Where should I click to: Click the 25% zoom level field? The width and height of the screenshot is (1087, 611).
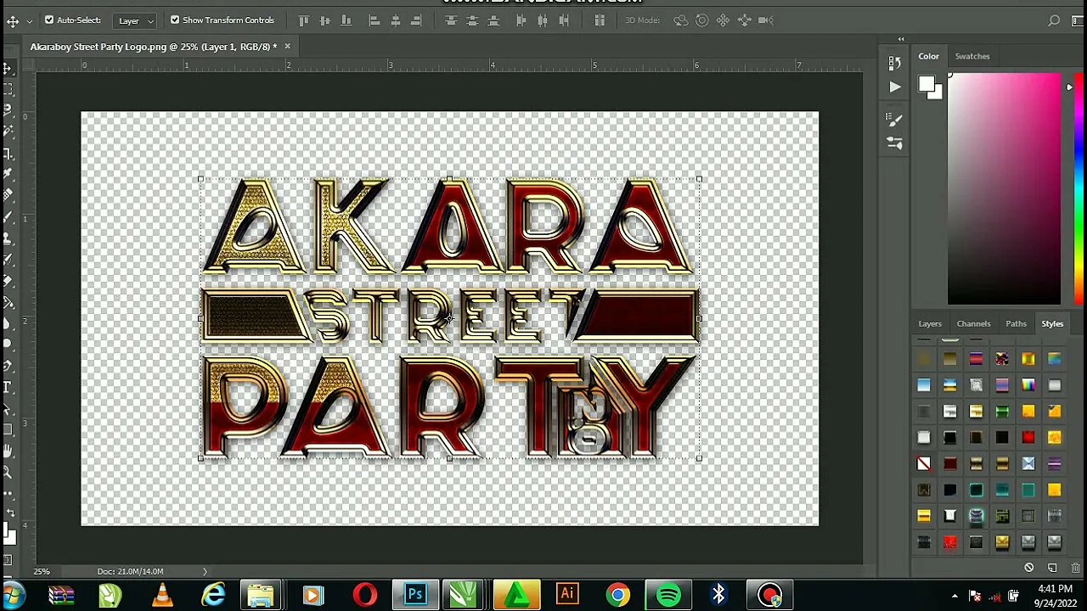tap(42, 571)
